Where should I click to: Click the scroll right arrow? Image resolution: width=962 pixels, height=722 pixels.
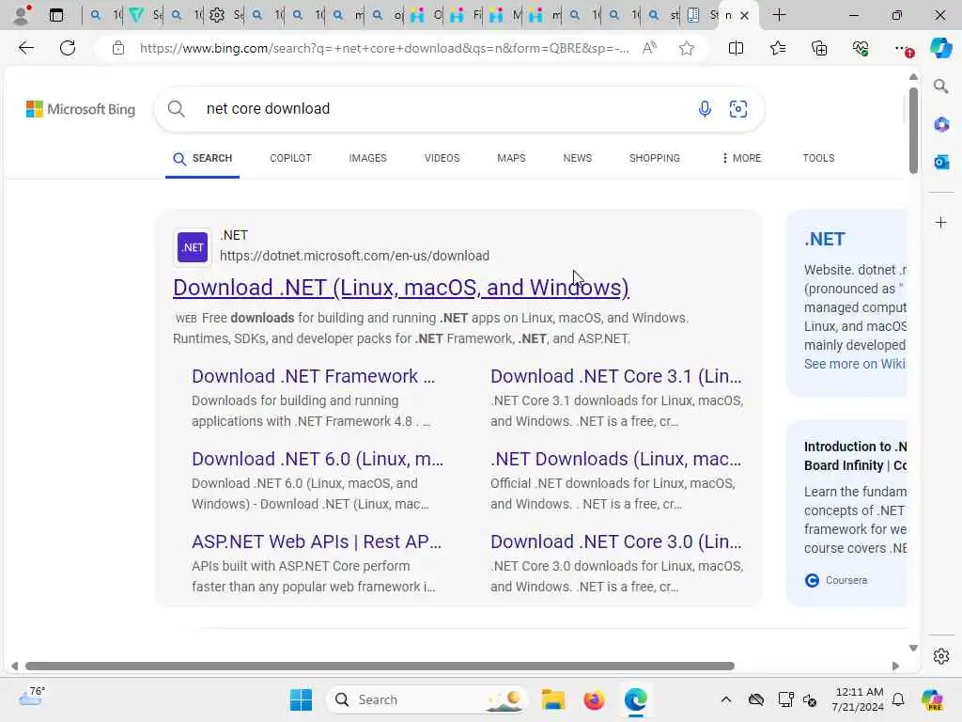[x=895, y=667]
